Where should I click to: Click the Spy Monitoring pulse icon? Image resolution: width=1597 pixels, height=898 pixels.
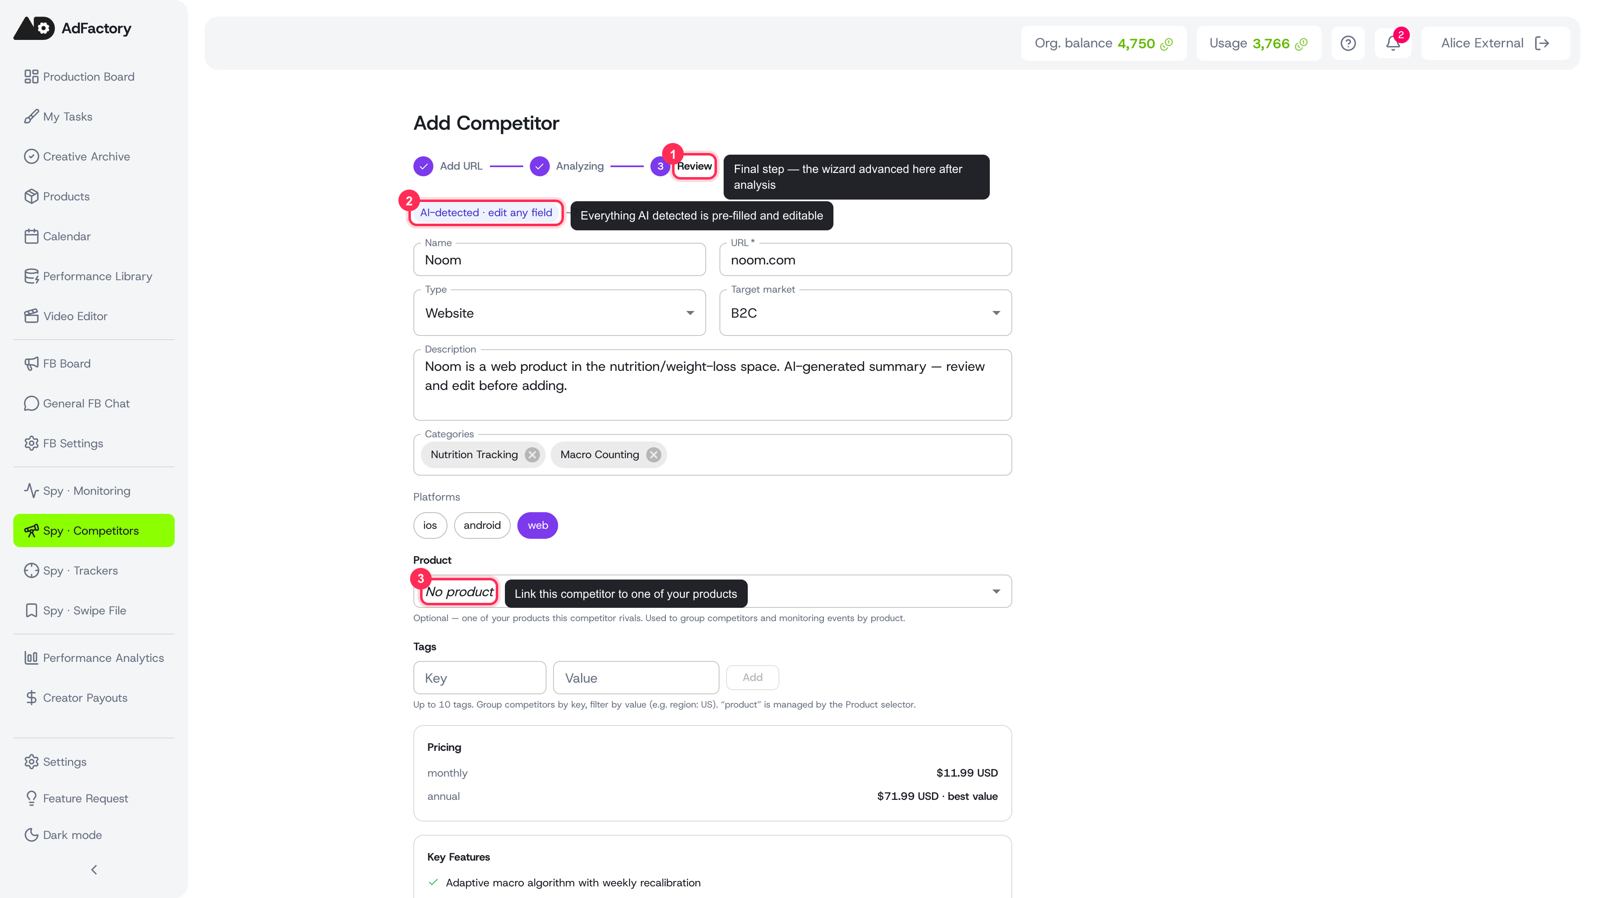[x=31, y=491]
